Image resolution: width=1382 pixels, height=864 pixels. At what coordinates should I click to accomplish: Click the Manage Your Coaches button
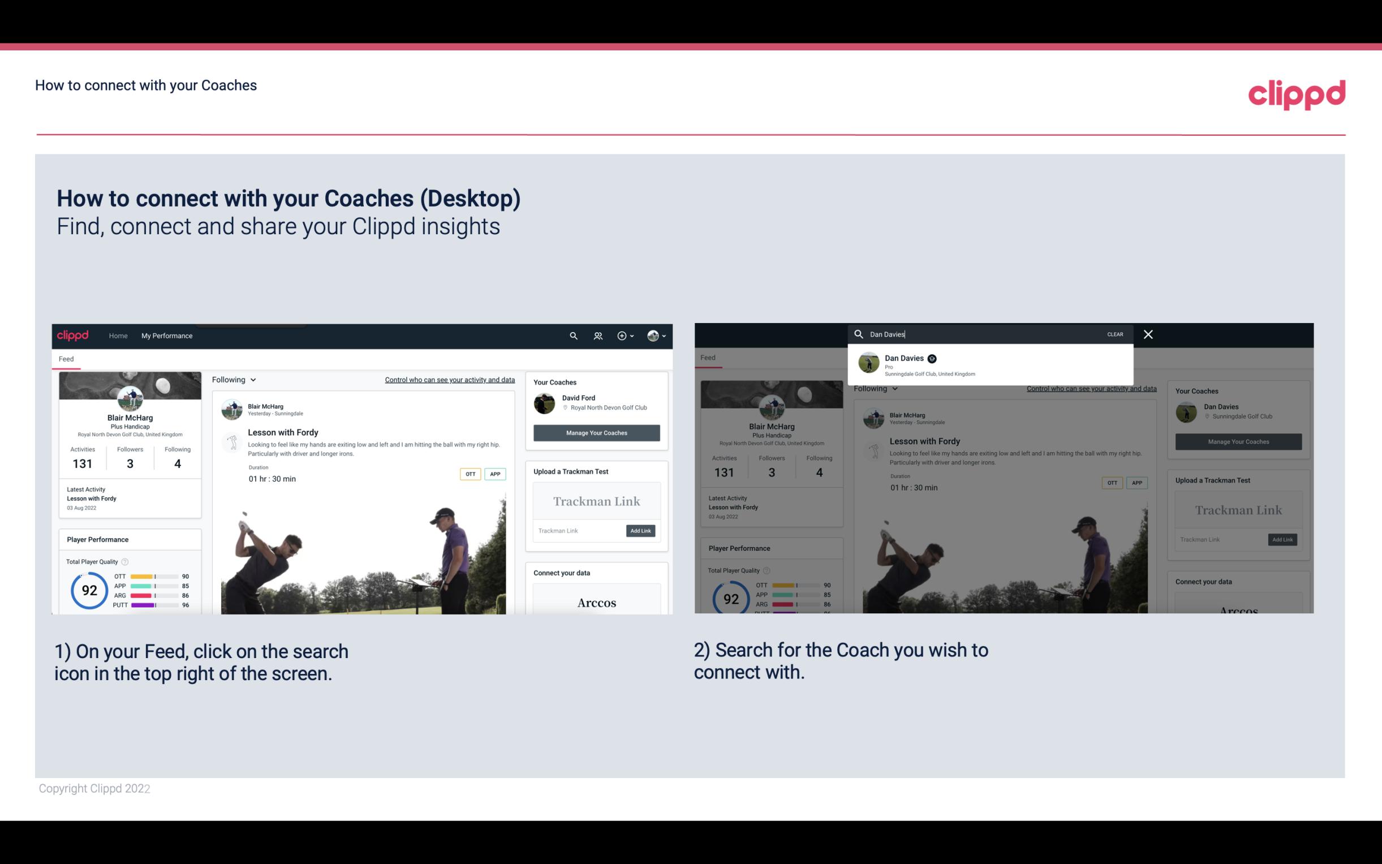[596, 432]
